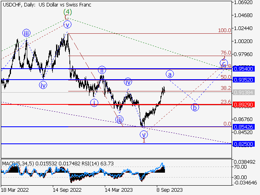Click the 1.00200 price axis value
Screen dimensions: 260x195
pos(243,41)
